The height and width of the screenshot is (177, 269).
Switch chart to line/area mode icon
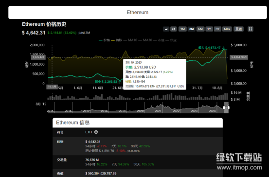pos(166,29)
